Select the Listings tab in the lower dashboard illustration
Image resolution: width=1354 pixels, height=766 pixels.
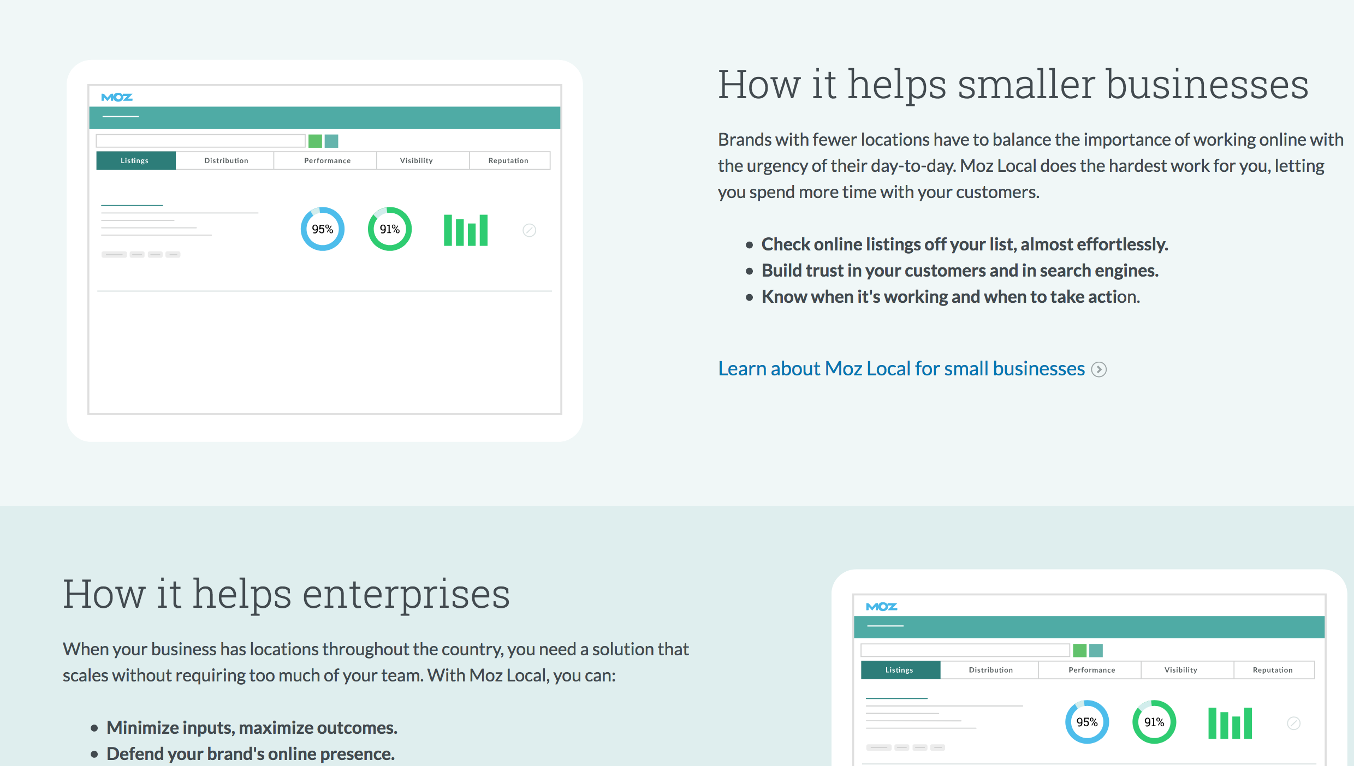point(900,670)
